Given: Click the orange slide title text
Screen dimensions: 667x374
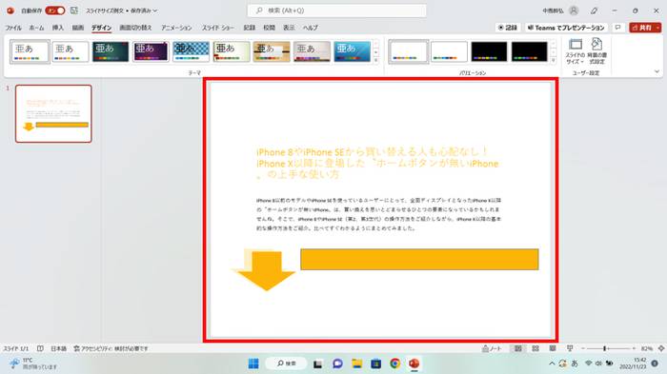Looking at the screenshot, I should [x=377, y=163].
